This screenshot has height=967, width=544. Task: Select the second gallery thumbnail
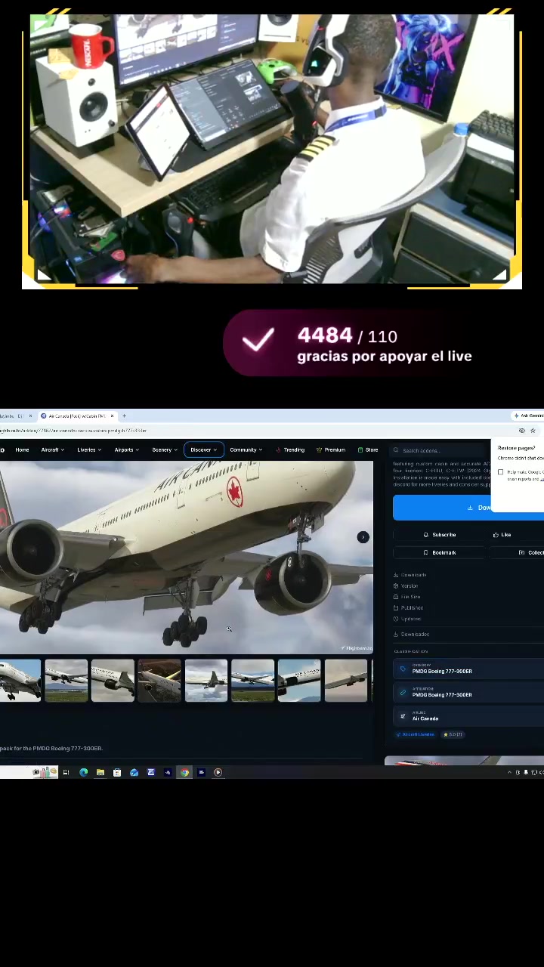click(x=66, y=681)
